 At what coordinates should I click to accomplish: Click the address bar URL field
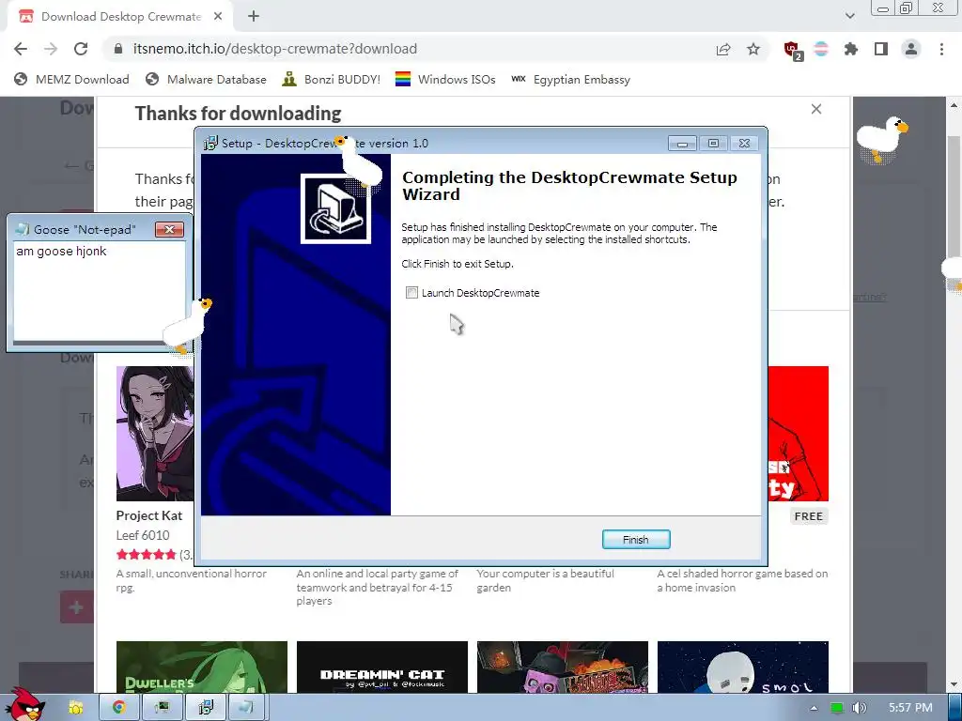point(405,49)
